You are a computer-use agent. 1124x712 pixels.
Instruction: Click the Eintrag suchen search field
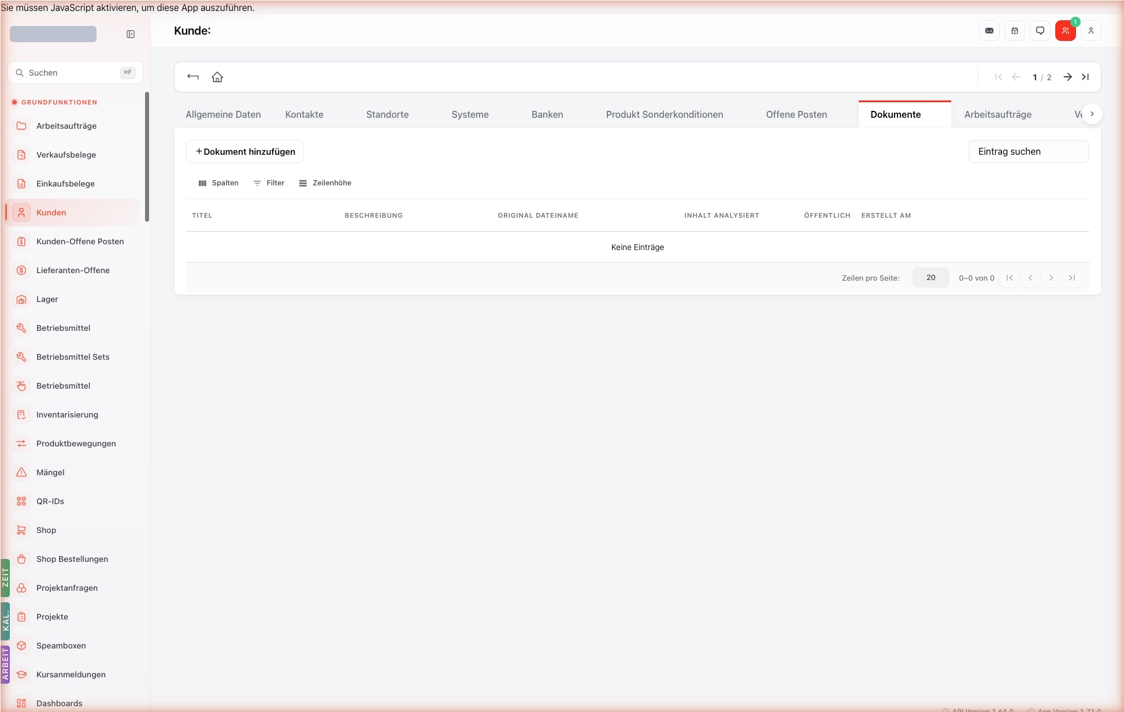point(1029,151)
